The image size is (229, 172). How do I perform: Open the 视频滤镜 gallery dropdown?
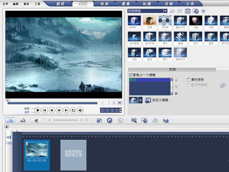pos(165,11)
